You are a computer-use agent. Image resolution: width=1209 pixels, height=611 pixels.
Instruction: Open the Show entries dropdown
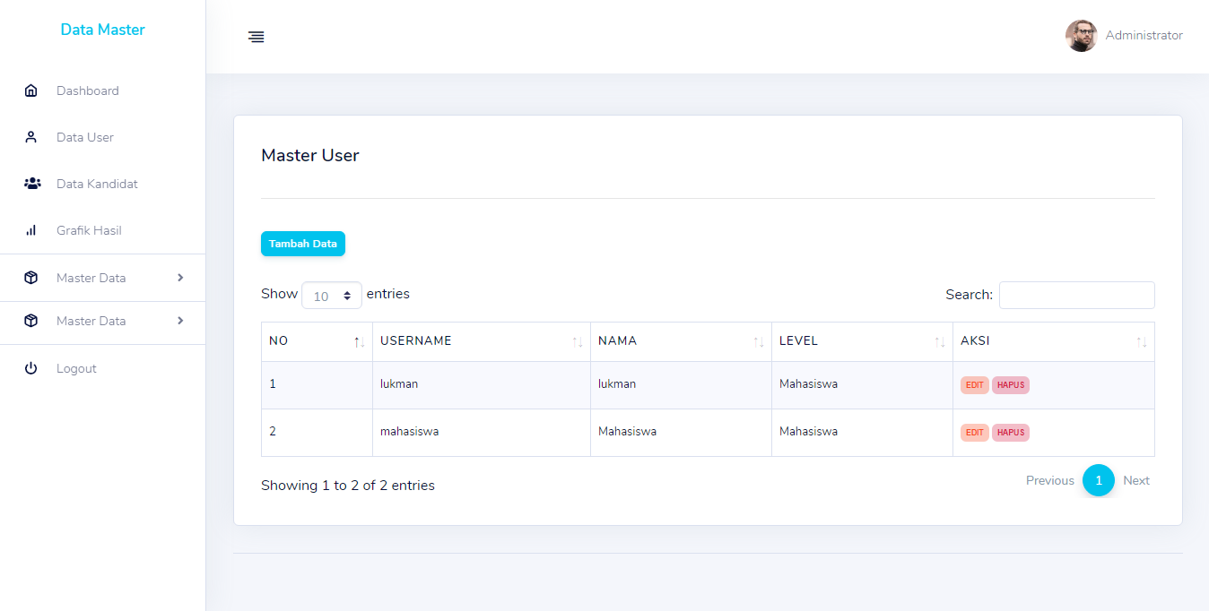click(332, 295)
